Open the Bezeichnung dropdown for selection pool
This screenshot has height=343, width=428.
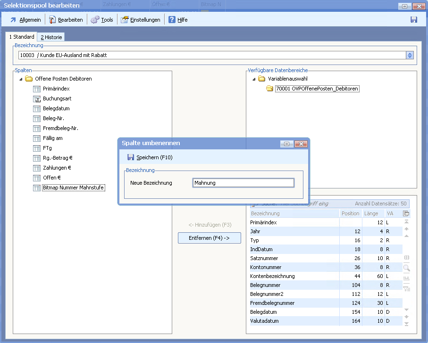(x=410, y=55)
